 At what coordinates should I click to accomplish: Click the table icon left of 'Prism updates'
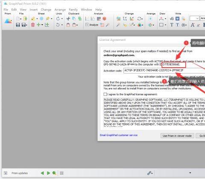click(6, 173)
